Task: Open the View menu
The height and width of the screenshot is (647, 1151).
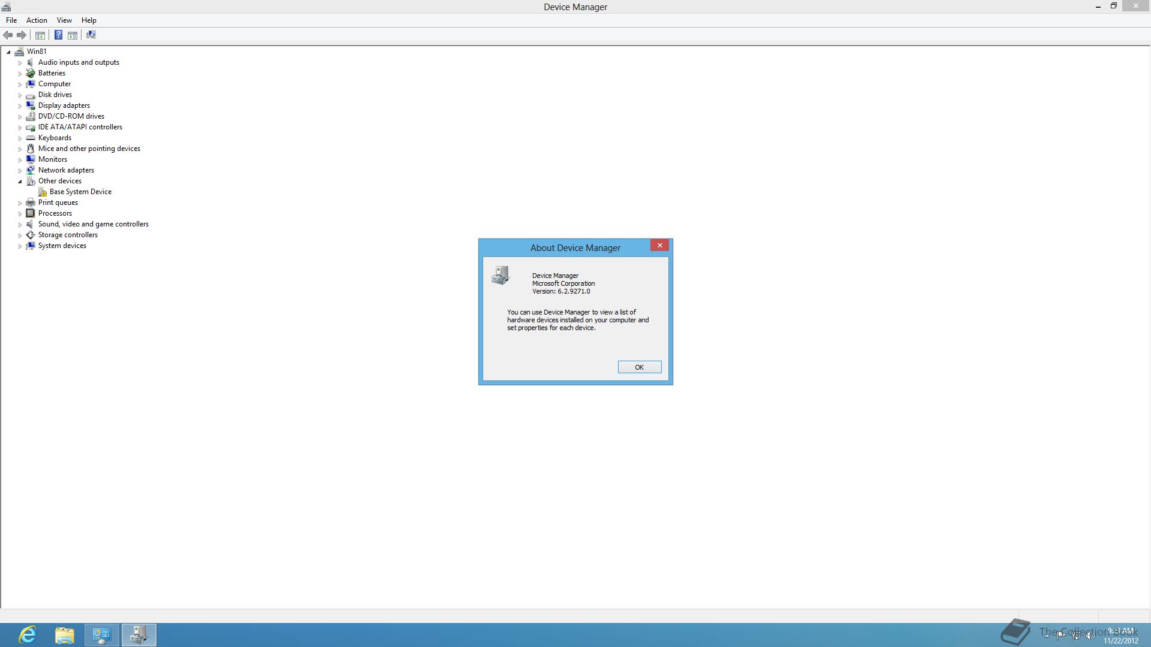Action: pyautogui.click(x=64, y=20)
